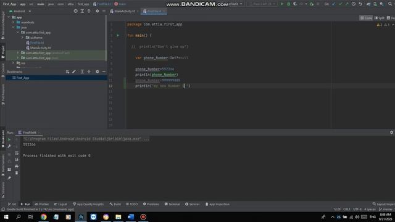Viewport: 395px width, 222px height.
Task: Open the toolbar search magnifier
Action: coord(390,4)
